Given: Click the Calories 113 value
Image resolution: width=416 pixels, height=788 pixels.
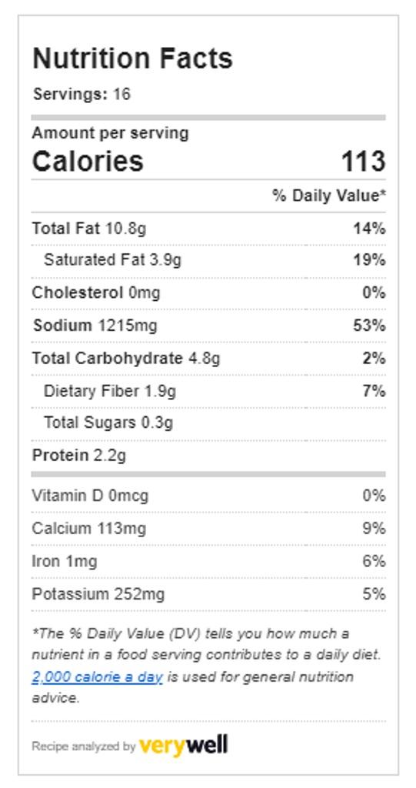Looking at the screenshot, I should [363, 162].
